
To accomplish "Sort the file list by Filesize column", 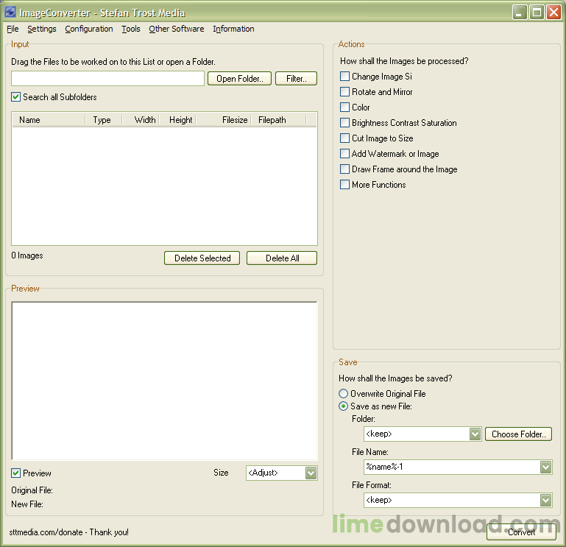I will pyautogui.click(x=235, y=120).
